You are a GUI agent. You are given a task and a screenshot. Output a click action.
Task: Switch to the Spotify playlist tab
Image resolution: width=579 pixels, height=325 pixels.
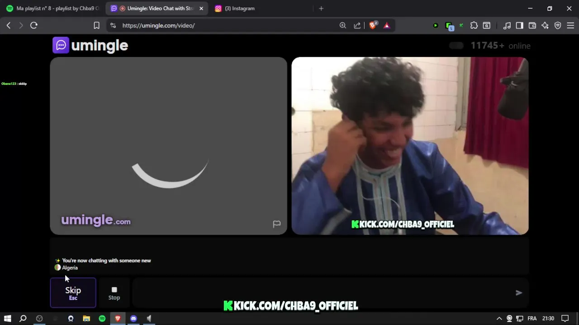tap(52, 9)
